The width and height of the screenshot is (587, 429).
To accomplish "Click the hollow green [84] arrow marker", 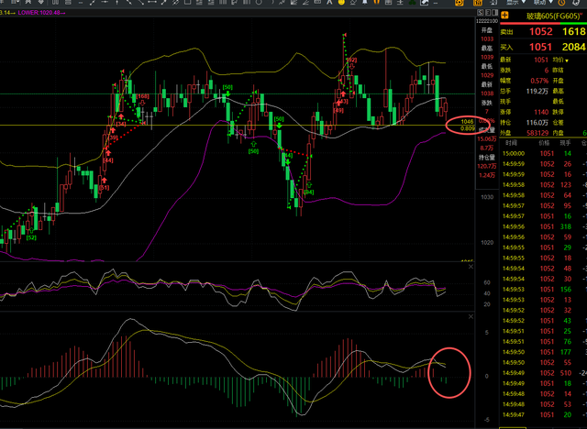I will click(309, 185).
